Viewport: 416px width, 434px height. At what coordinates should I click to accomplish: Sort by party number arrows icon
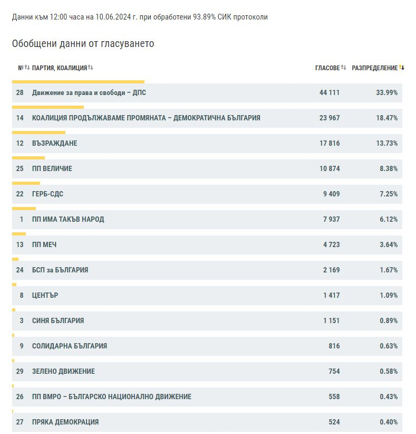pyautogui.click(x=27, y=68)
